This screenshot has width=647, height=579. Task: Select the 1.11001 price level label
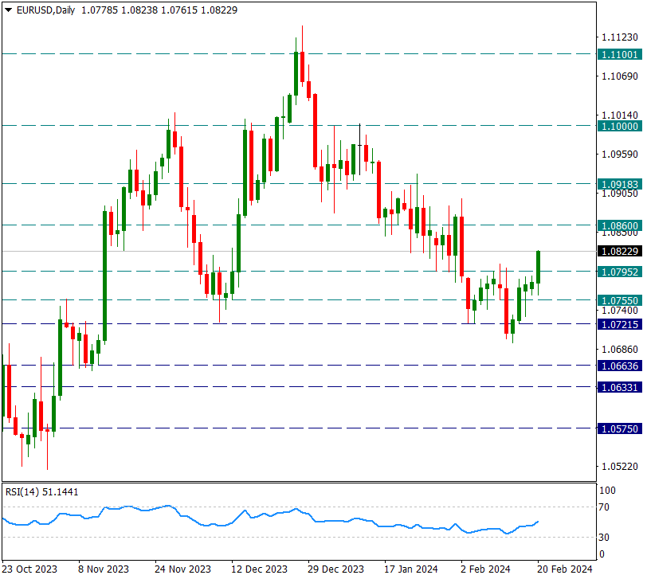click(620, 54)
